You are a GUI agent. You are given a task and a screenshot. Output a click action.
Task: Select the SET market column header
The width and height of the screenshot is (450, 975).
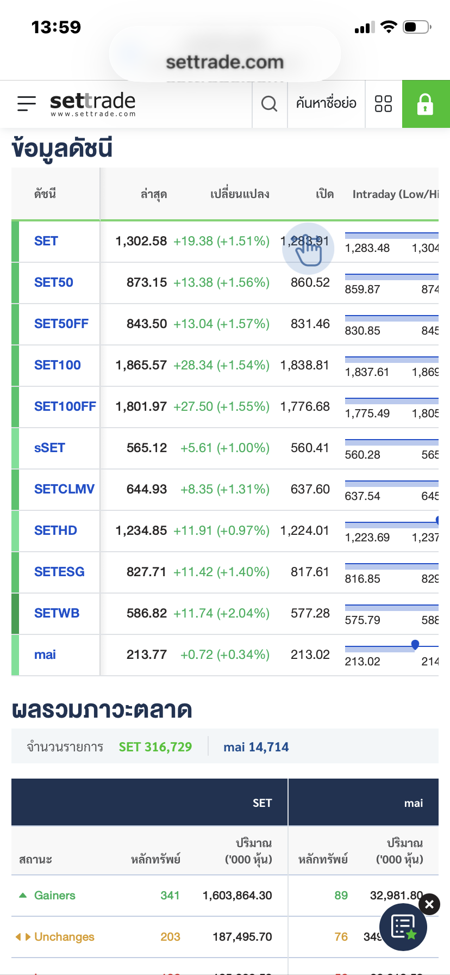click(262, 803)
